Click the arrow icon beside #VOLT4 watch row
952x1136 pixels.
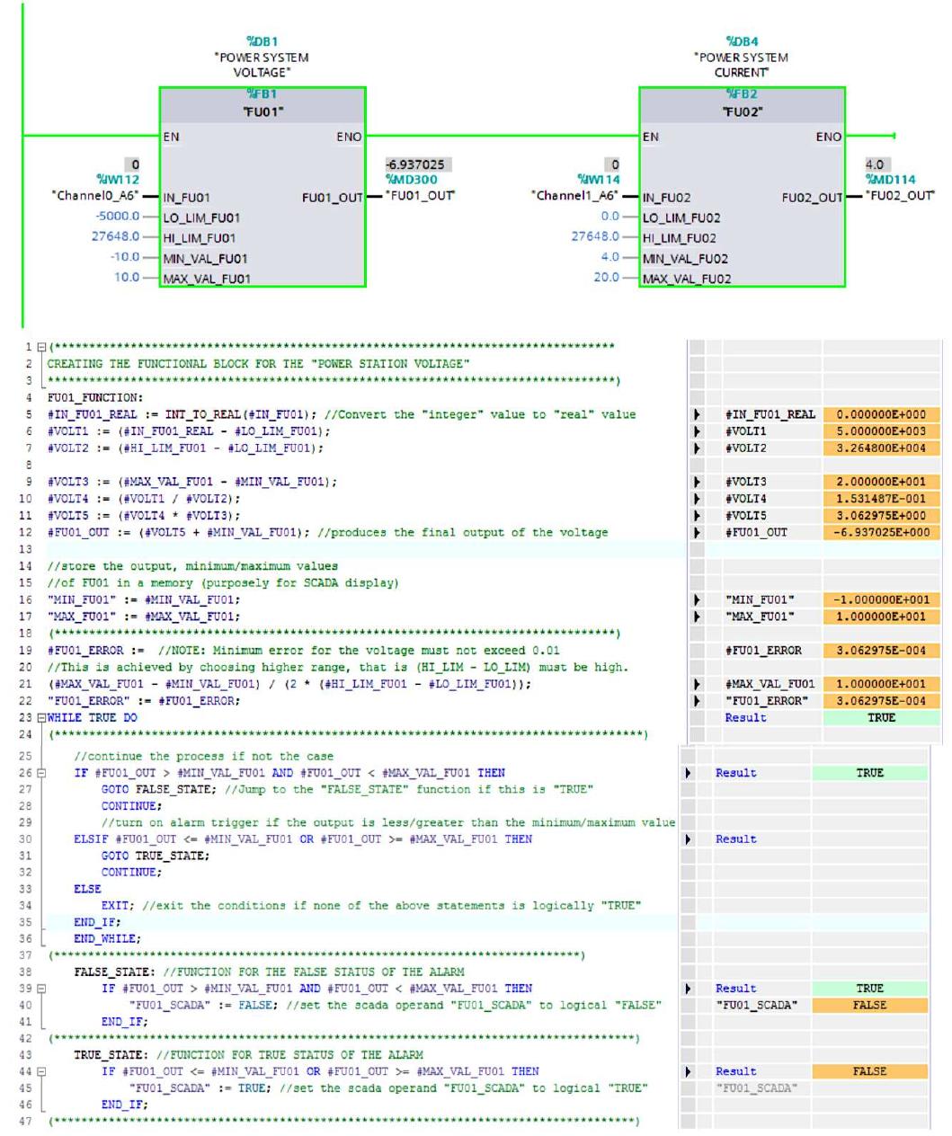pyautogui.click(x=697, y=499)
